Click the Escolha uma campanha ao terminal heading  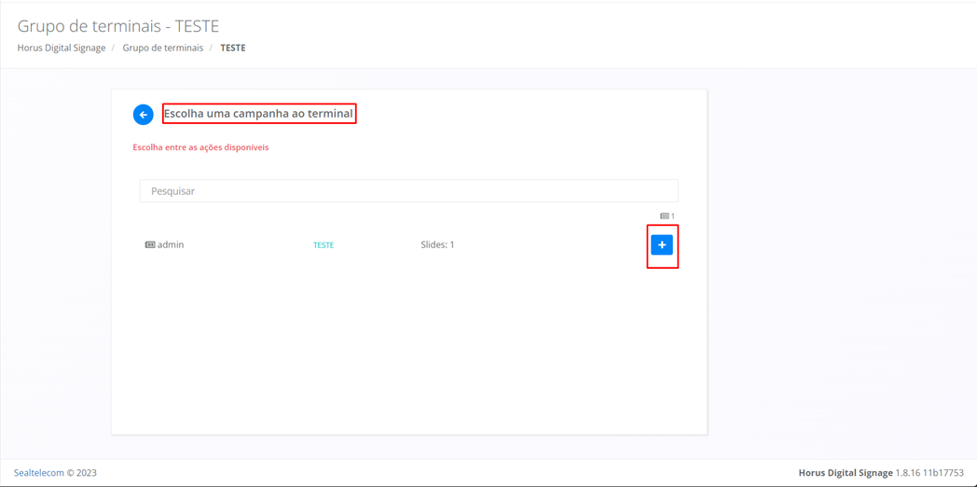[258, 114]
